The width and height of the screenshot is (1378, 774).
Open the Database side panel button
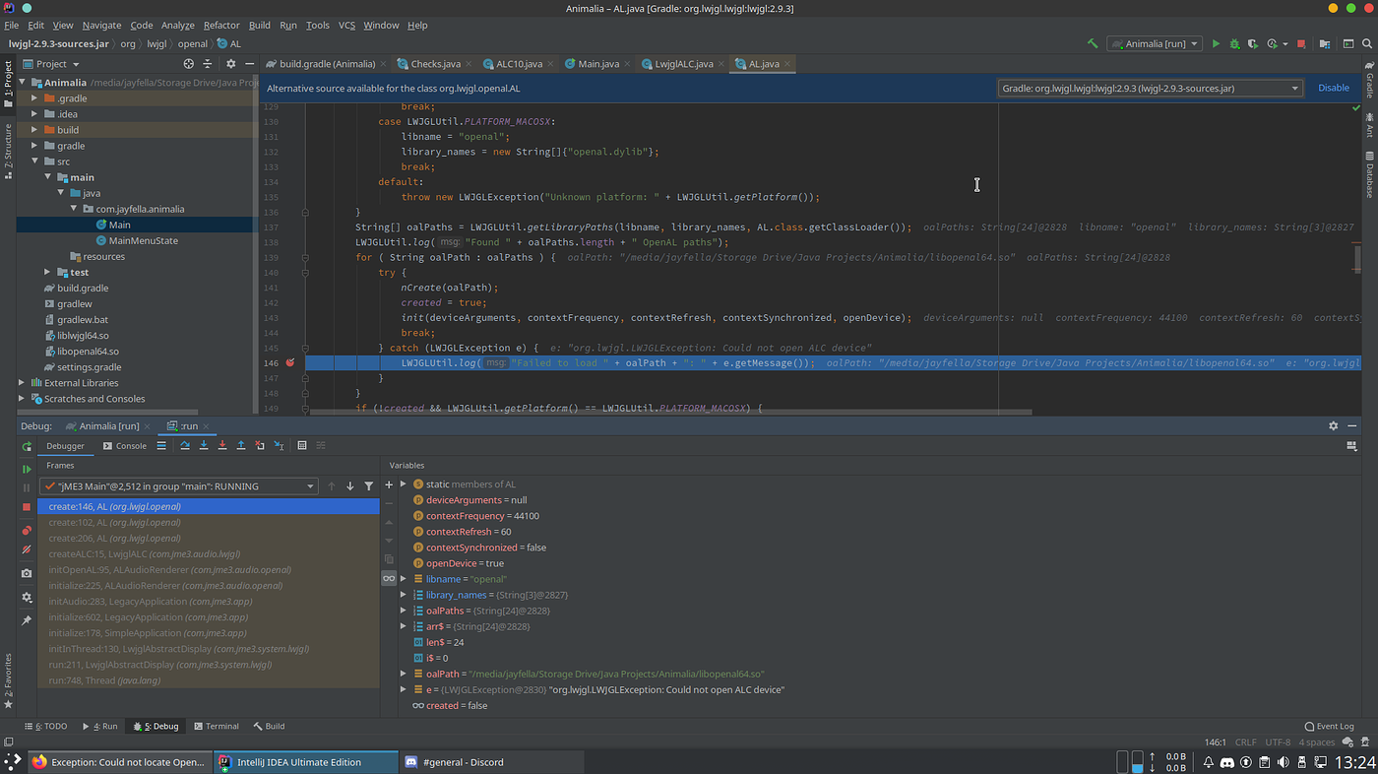coord(1368,175)
